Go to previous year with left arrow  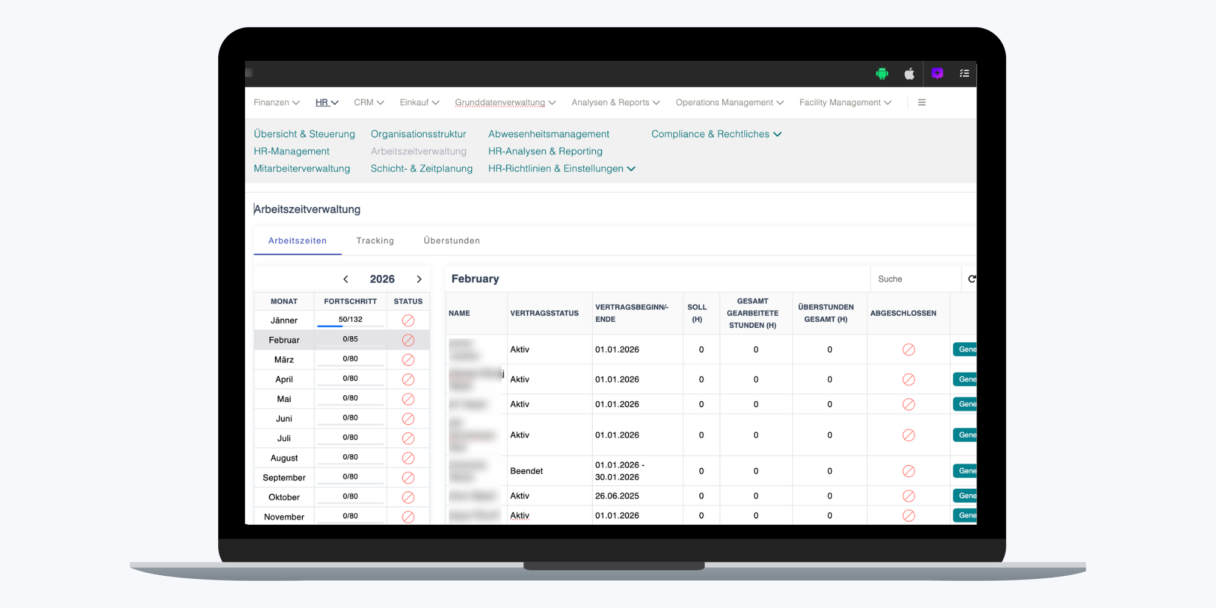[346, 279]
